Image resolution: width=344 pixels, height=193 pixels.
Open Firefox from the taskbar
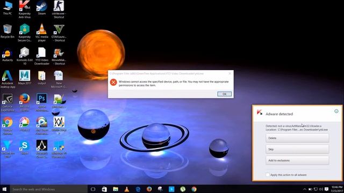(149, 189)
